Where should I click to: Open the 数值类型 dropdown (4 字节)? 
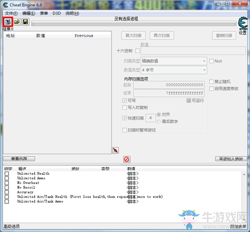174,70
